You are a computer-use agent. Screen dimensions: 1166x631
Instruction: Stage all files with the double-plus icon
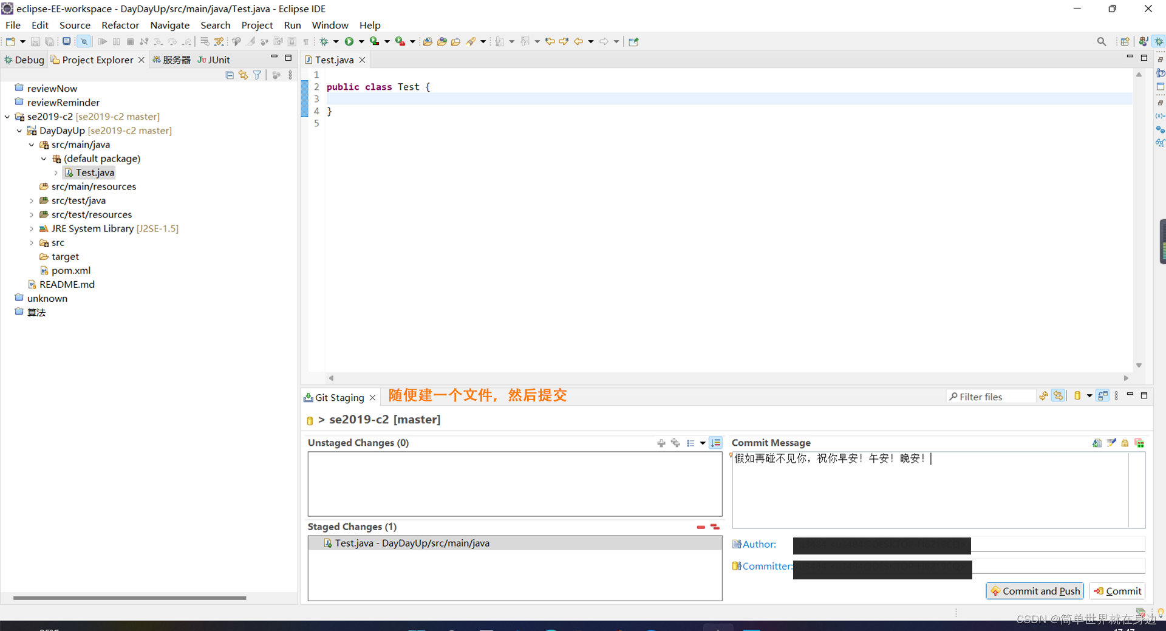675,443
